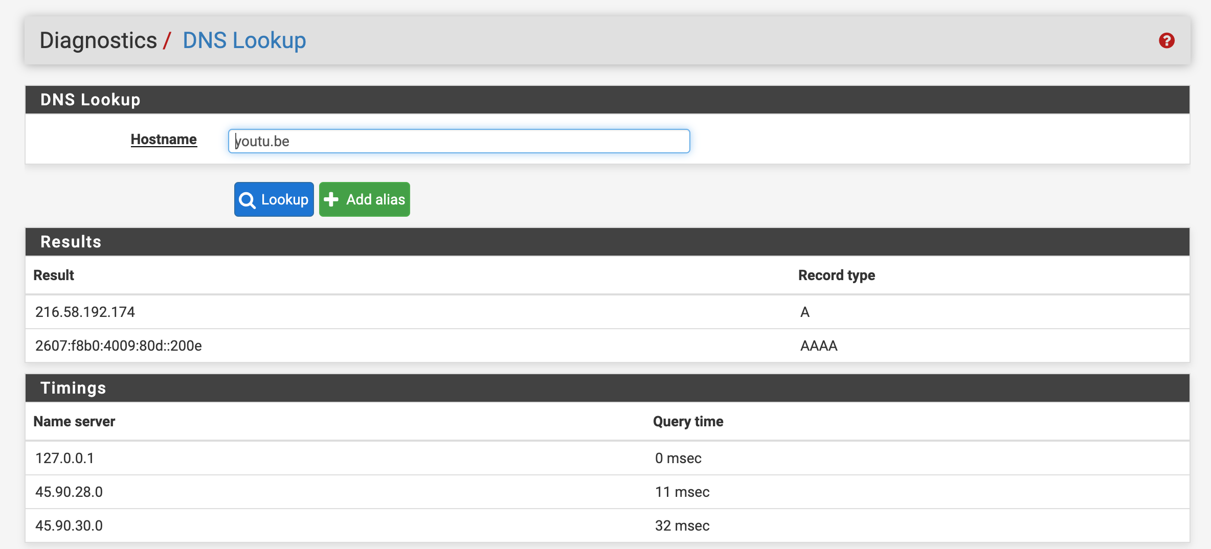Select name server 45.90.28.0

[x=69, y=492]
